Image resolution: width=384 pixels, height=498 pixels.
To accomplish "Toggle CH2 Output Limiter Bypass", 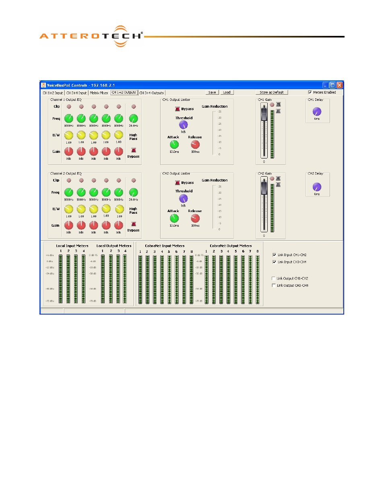I will pos(178,183).
